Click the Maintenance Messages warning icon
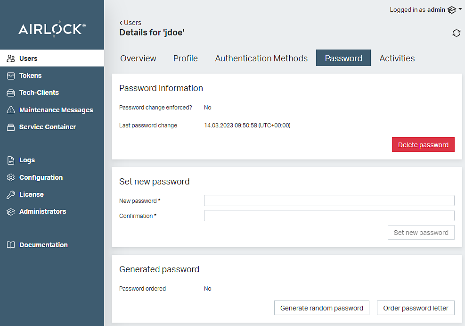 coord(11,110)
